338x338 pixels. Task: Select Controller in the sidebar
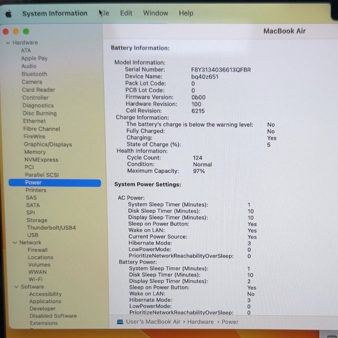click(x=35, y=98)
